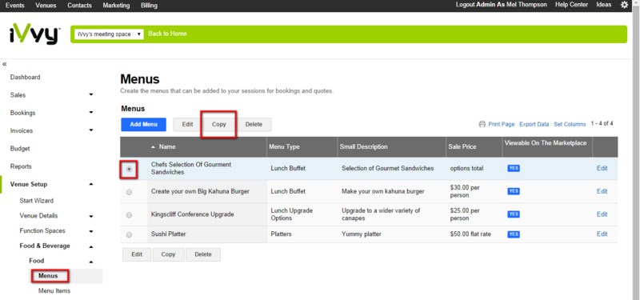Open the Billing top menu
This screenshot has height=300, width=640.
149,6
